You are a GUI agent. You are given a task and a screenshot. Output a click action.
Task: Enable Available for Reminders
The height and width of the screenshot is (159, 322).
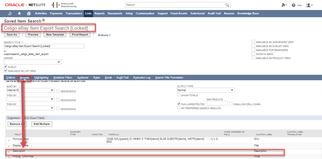click(x=253, y=50)
